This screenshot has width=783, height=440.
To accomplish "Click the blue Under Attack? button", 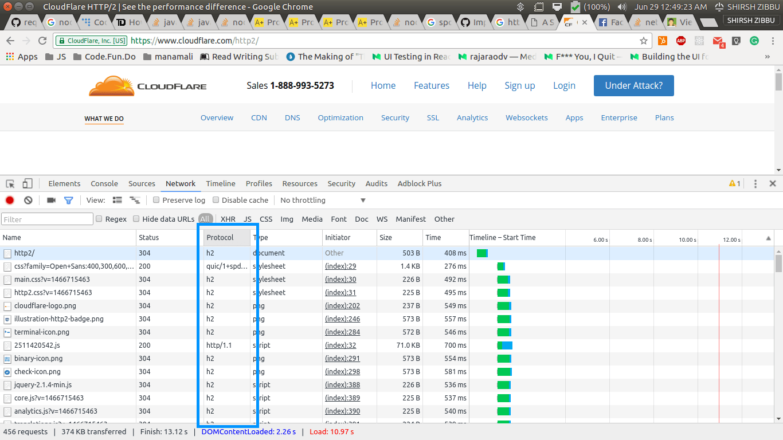I will pos(634,85).
